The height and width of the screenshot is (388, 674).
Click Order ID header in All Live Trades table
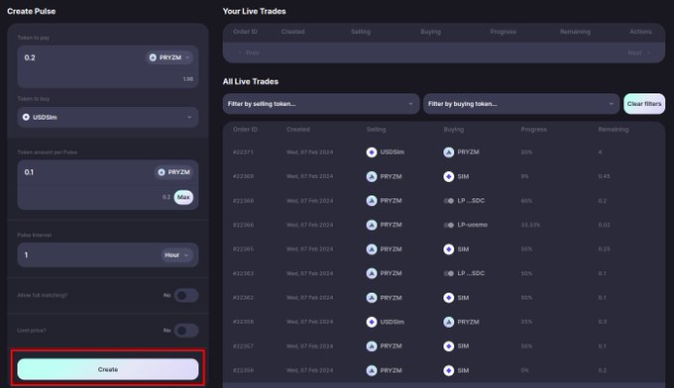pyautogui.click(x=245, y=130)
